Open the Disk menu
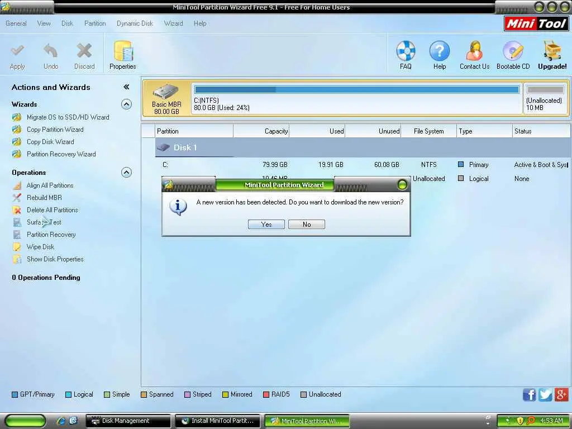This screenshot has height=429, width=572. click(x=67, y=23)
